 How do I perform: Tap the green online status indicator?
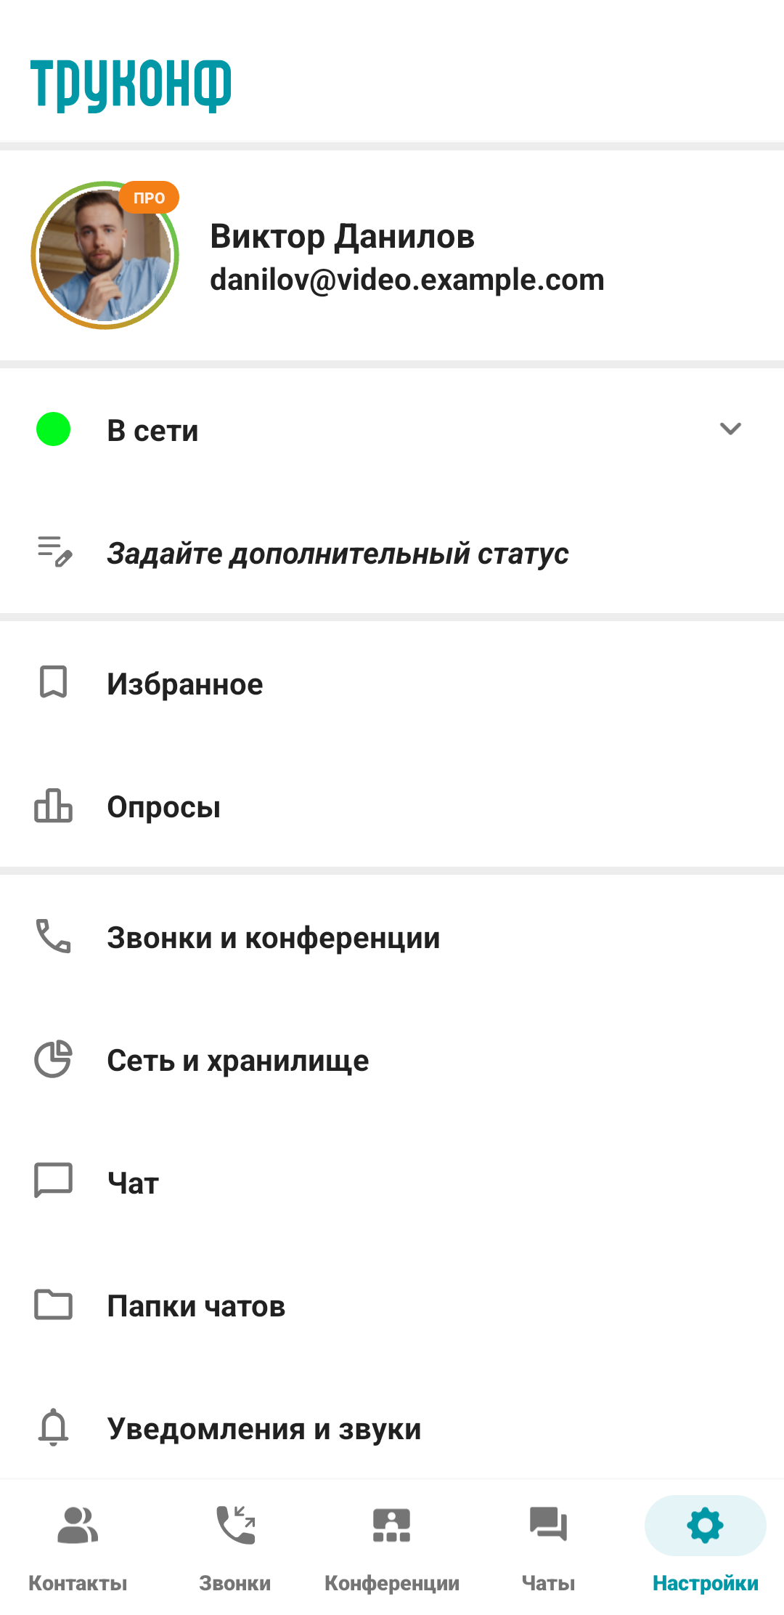53,429
